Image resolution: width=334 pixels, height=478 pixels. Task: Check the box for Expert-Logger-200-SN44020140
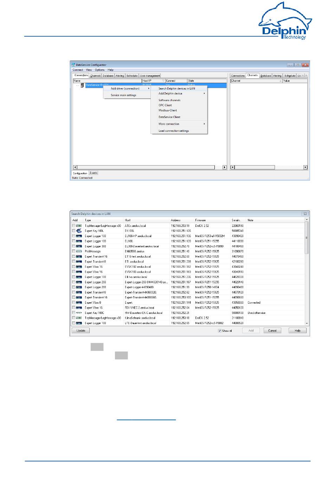point(73,282)
